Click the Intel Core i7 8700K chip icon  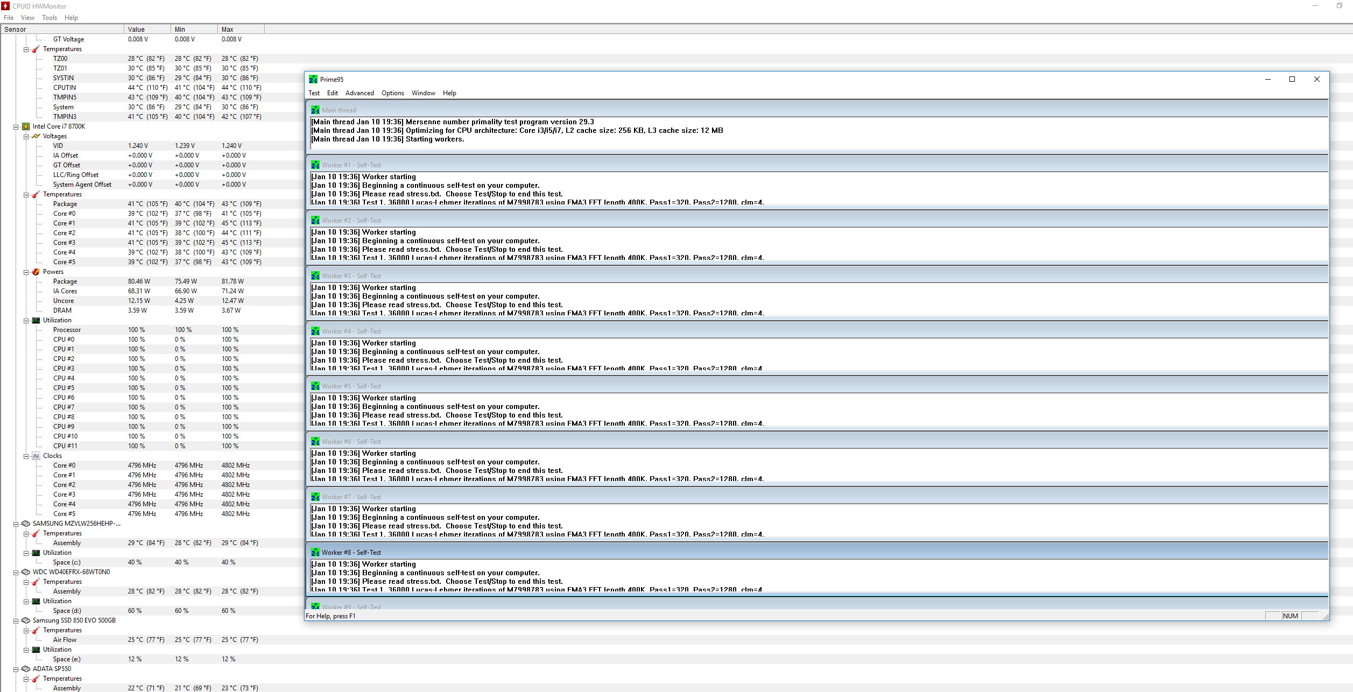26,126
